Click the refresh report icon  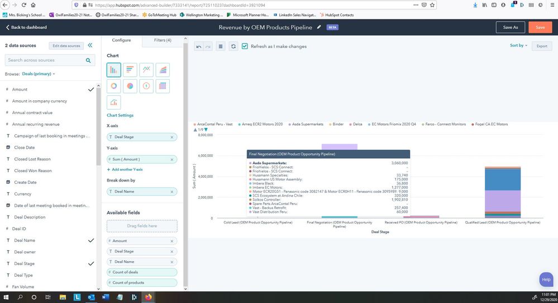point(233,46)
